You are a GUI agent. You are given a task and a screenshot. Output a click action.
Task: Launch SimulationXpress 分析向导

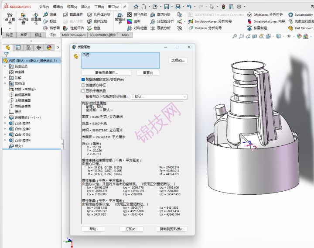click(x=210, y=21)
